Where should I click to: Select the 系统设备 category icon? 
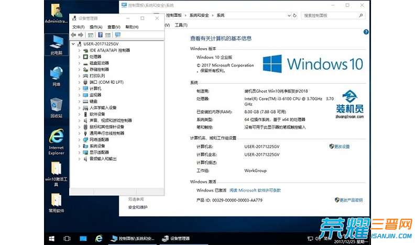(85, 146)
